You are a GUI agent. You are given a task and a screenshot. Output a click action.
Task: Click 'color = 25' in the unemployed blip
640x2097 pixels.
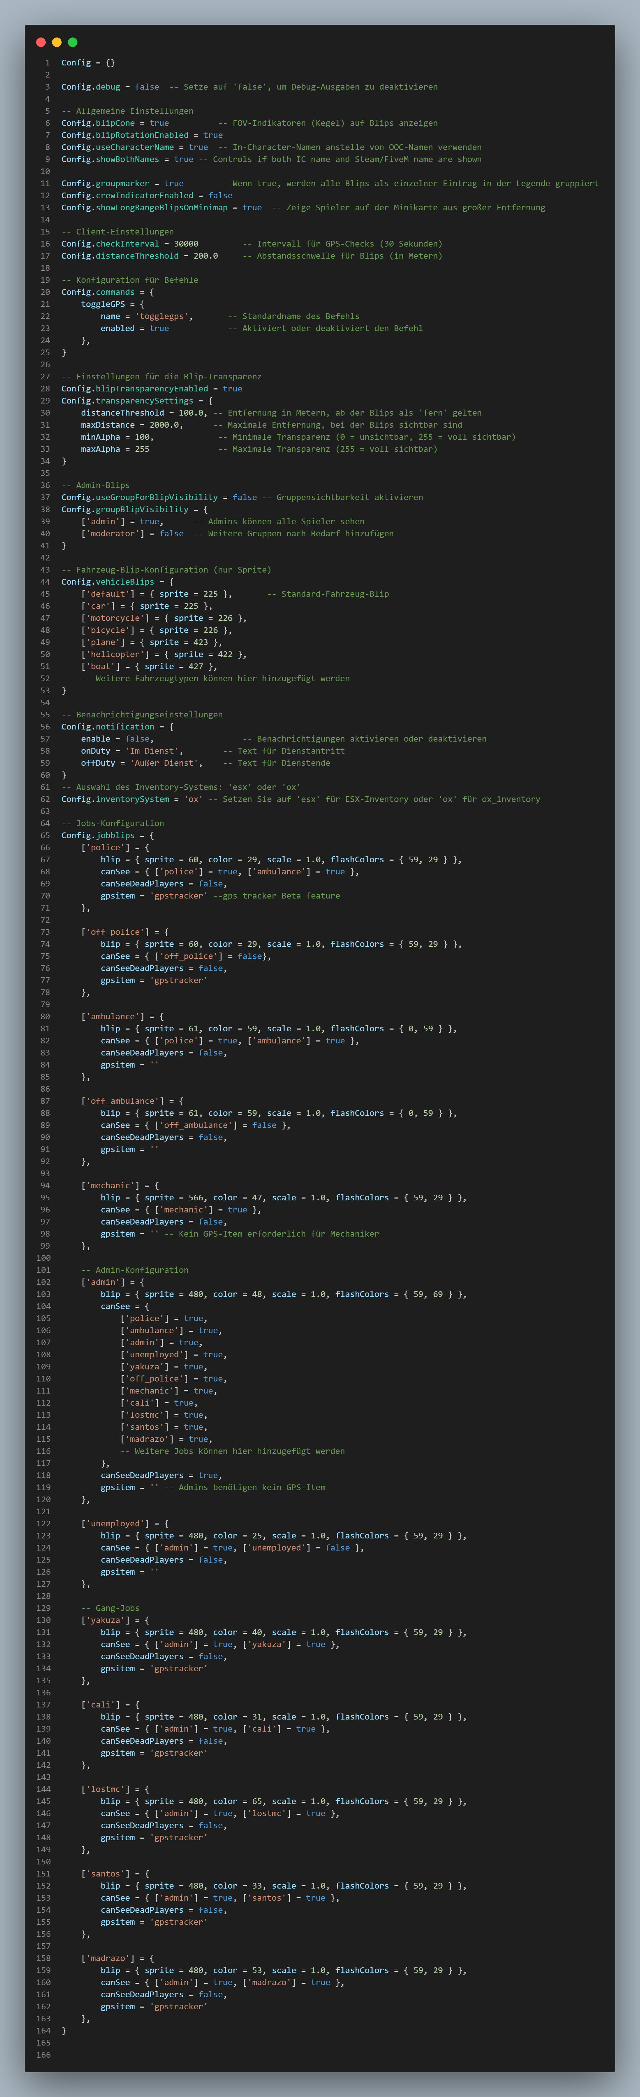pyautogui.click(x=237, y=1536)
